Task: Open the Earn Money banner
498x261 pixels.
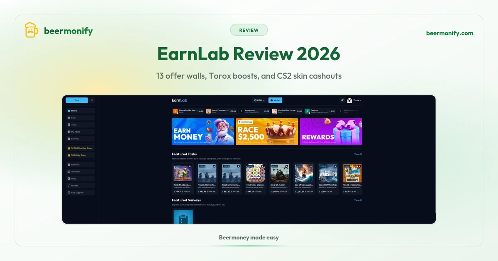Action: [203, 131]
